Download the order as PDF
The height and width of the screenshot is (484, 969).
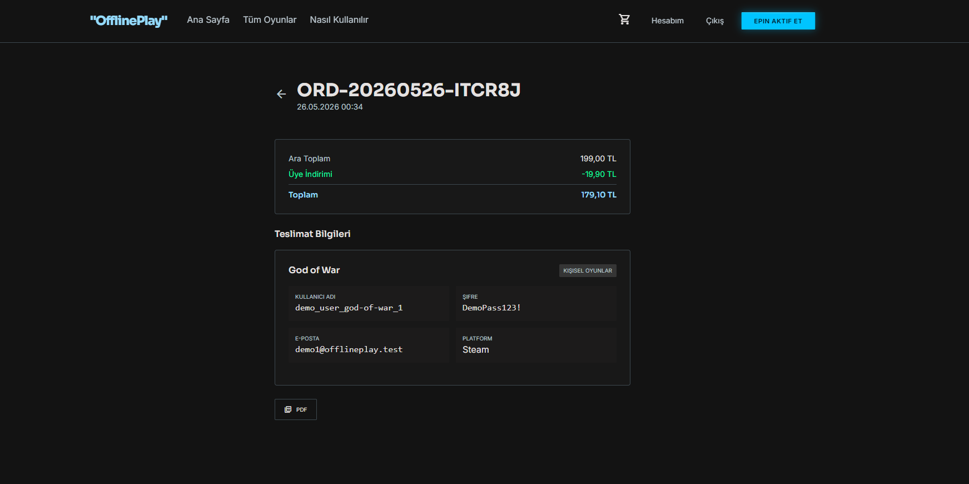click(x=296, y=409)
